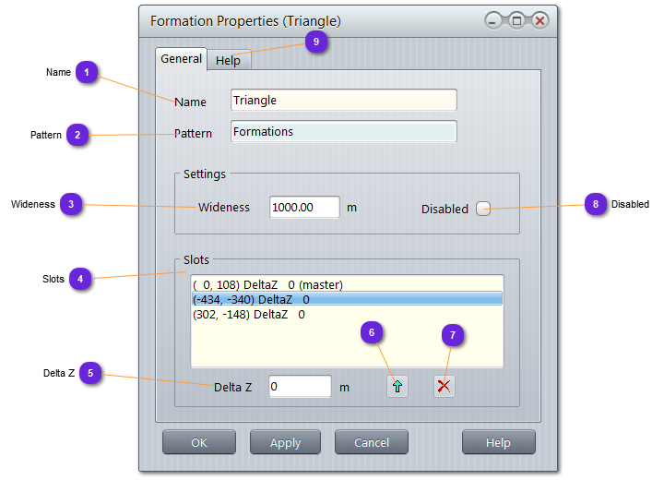Image resolution: width=664 pixels, height=480 pixels.
Task: Select slot (-434, -340) in the list
Action: tap(347, 299)
